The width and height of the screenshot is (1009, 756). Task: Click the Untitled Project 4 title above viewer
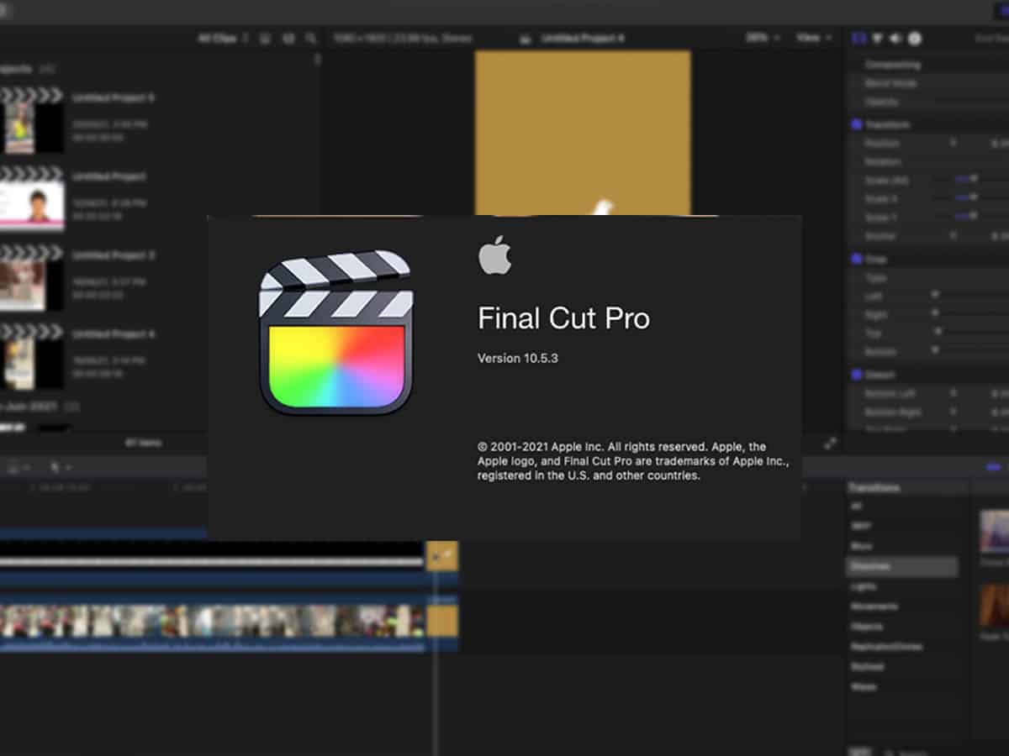[582, 39]
